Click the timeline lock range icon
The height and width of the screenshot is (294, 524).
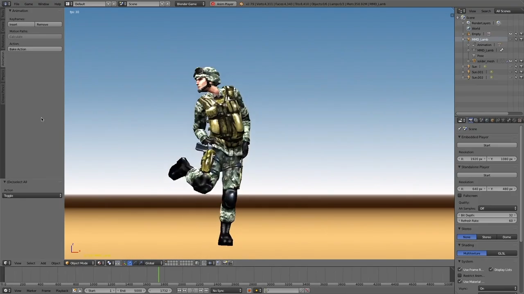[80, 291]
